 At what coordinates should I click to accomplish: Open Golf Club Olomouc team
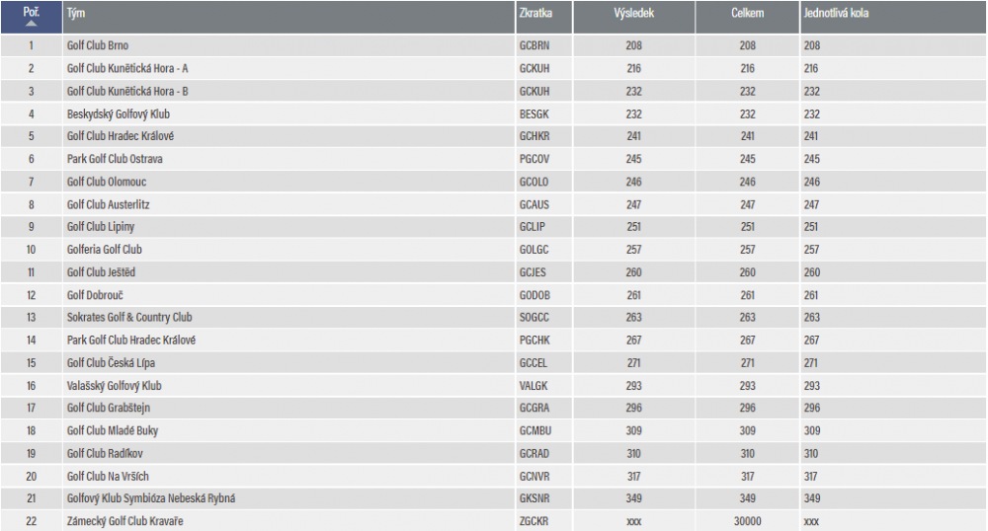coord(107,182)
